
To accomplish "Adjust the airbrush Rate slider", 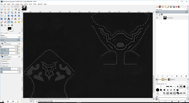I will click(x=10, y=69).
